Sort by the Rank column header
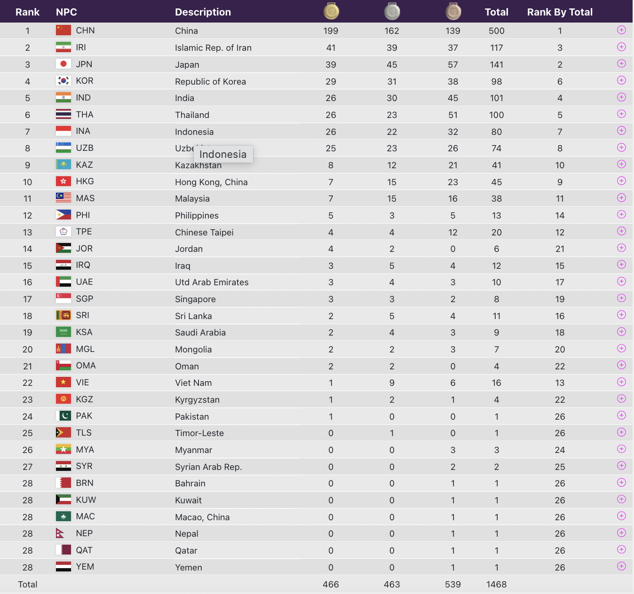Screen dimensions: 634x594 tap(27, 12)
